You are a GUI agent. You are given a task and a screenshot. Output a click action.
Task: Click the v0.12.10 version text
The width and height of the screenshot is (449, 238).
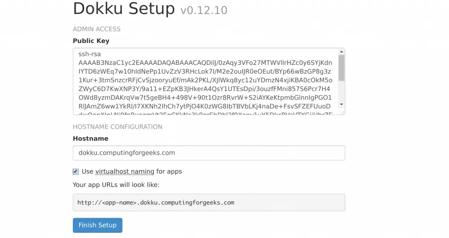tap(204, 11)
